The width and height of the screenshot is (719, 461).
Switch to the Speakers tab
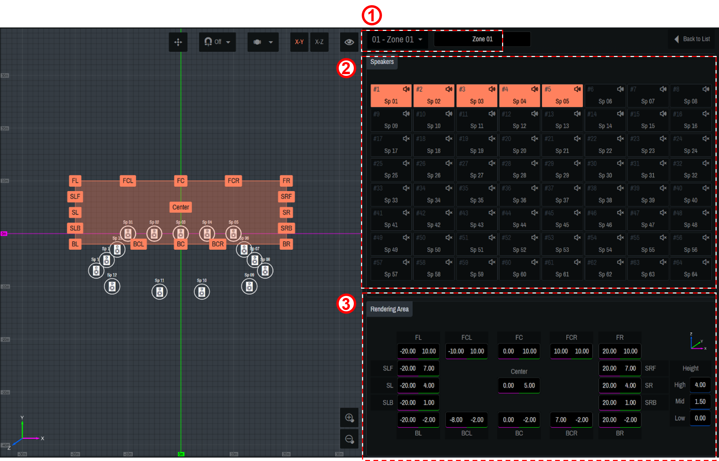coord(382,62)
